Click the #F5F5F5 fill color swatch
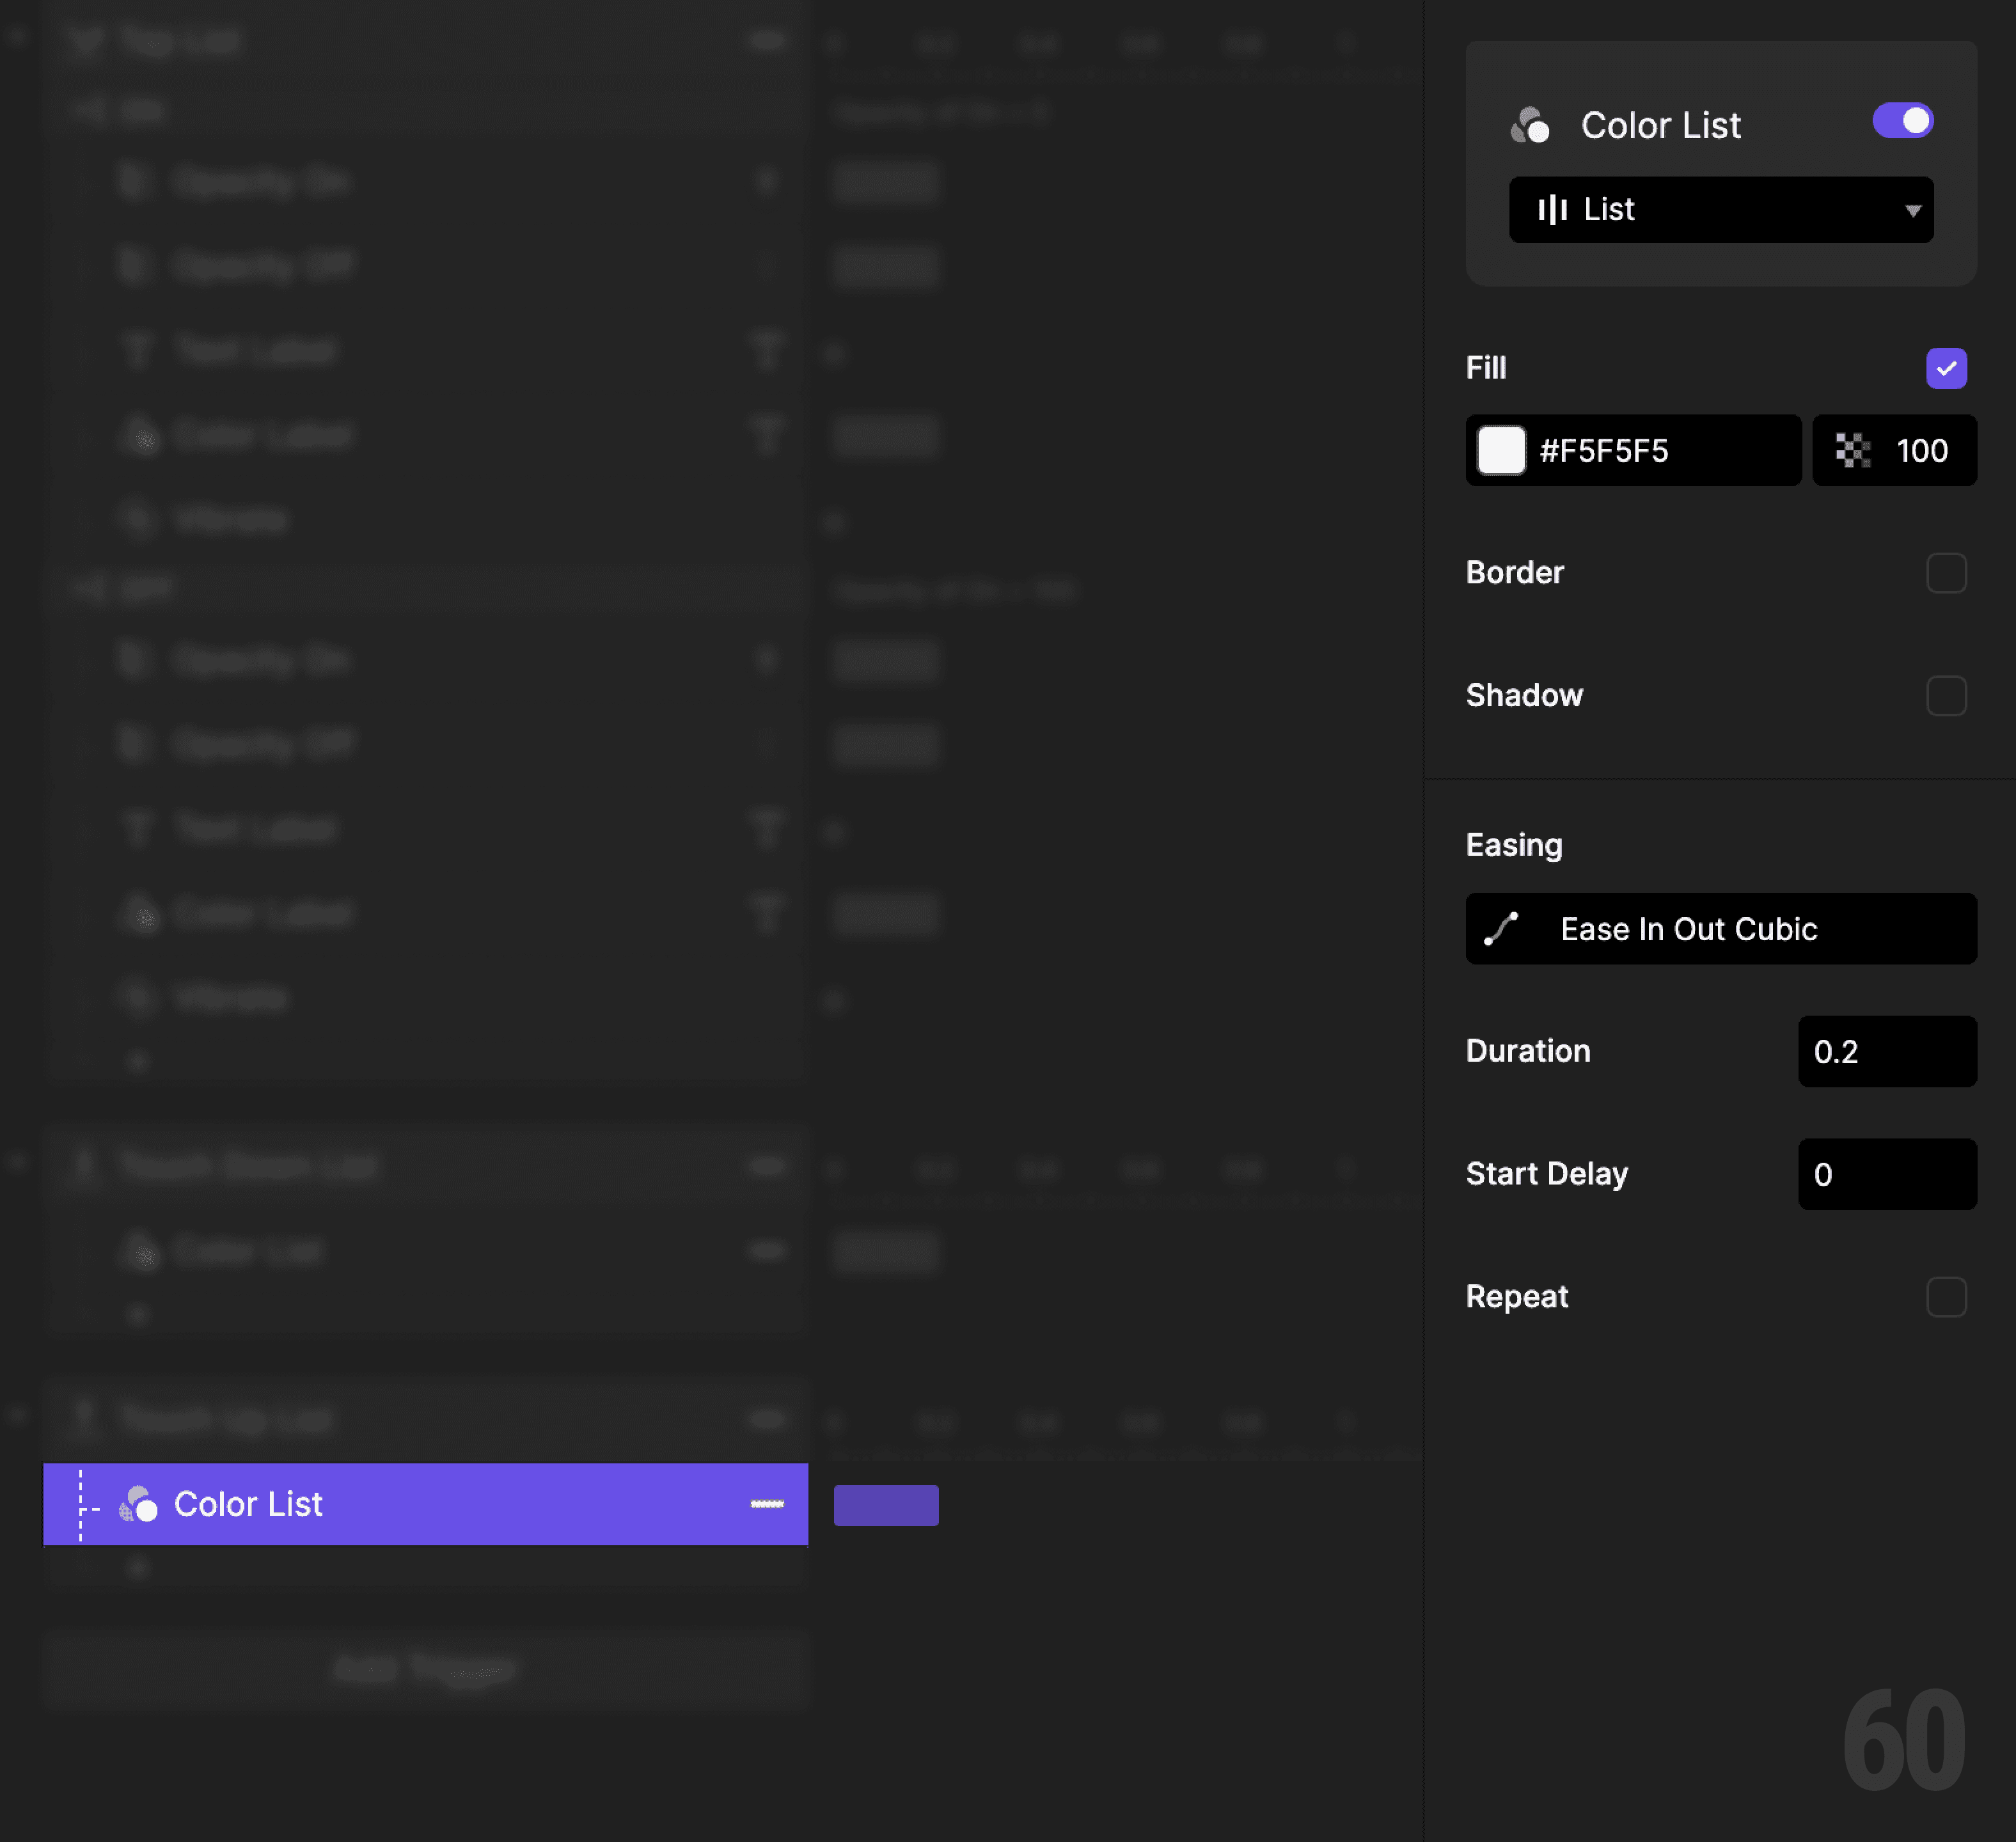The width and height of the screenshot is (2016, 1842). [1501, 451]
